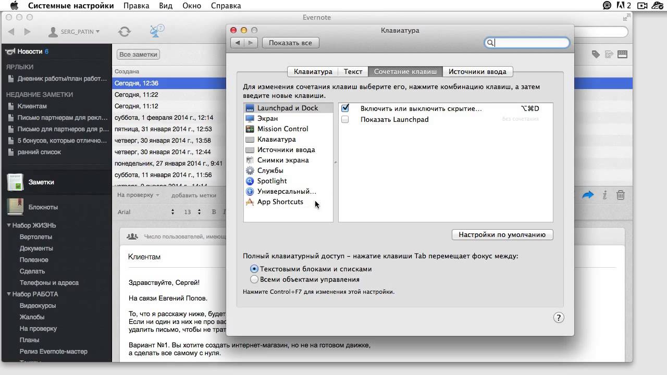Select Универсальный… shortcuts category
Viewport: 667px width, 375px height.
288,191
